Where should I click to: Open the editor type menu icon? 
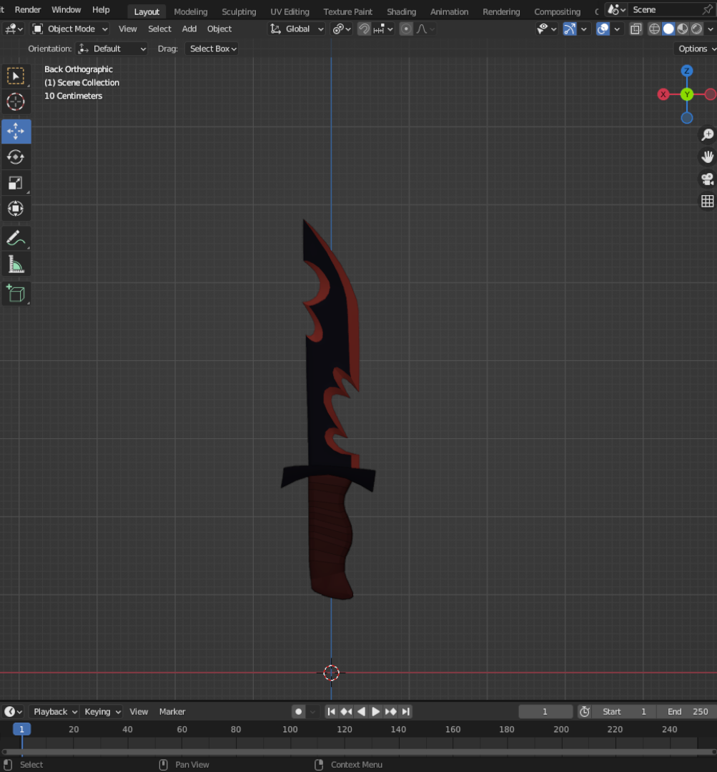tap(14, 29)
